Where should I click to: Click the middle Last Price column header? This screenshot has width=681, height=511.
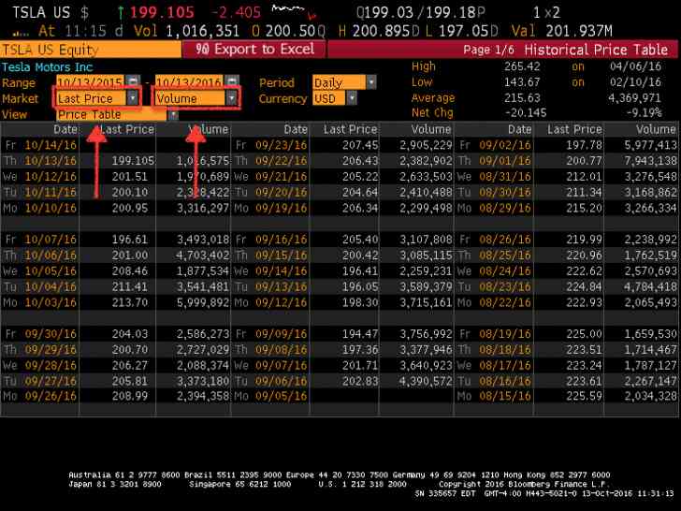[350, 129]
